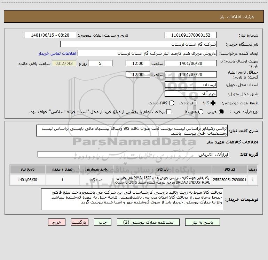268x260 pixels.
Task: Click the پاسخ به نیاز button
Action: (x=202, y=222)
